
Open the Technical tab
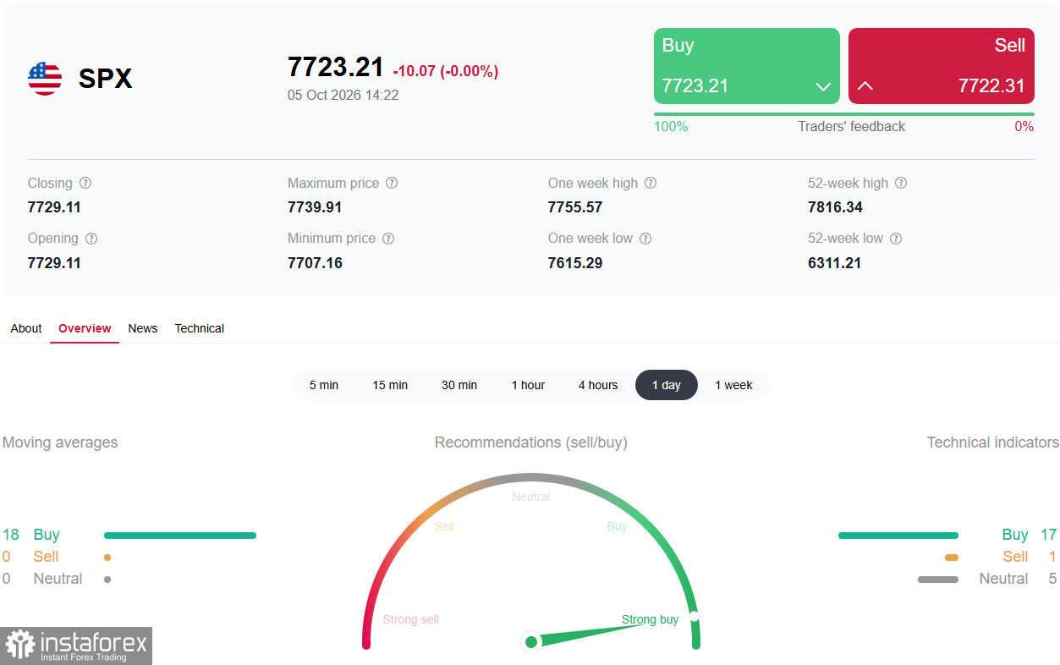200,328
